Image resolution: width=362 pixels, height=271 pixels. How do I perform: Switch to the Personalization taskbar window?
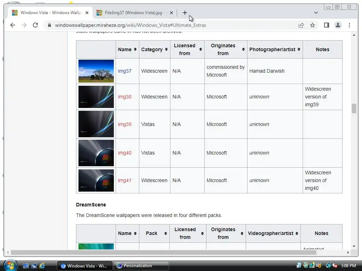pyautogui.click(x=141, y=266)
